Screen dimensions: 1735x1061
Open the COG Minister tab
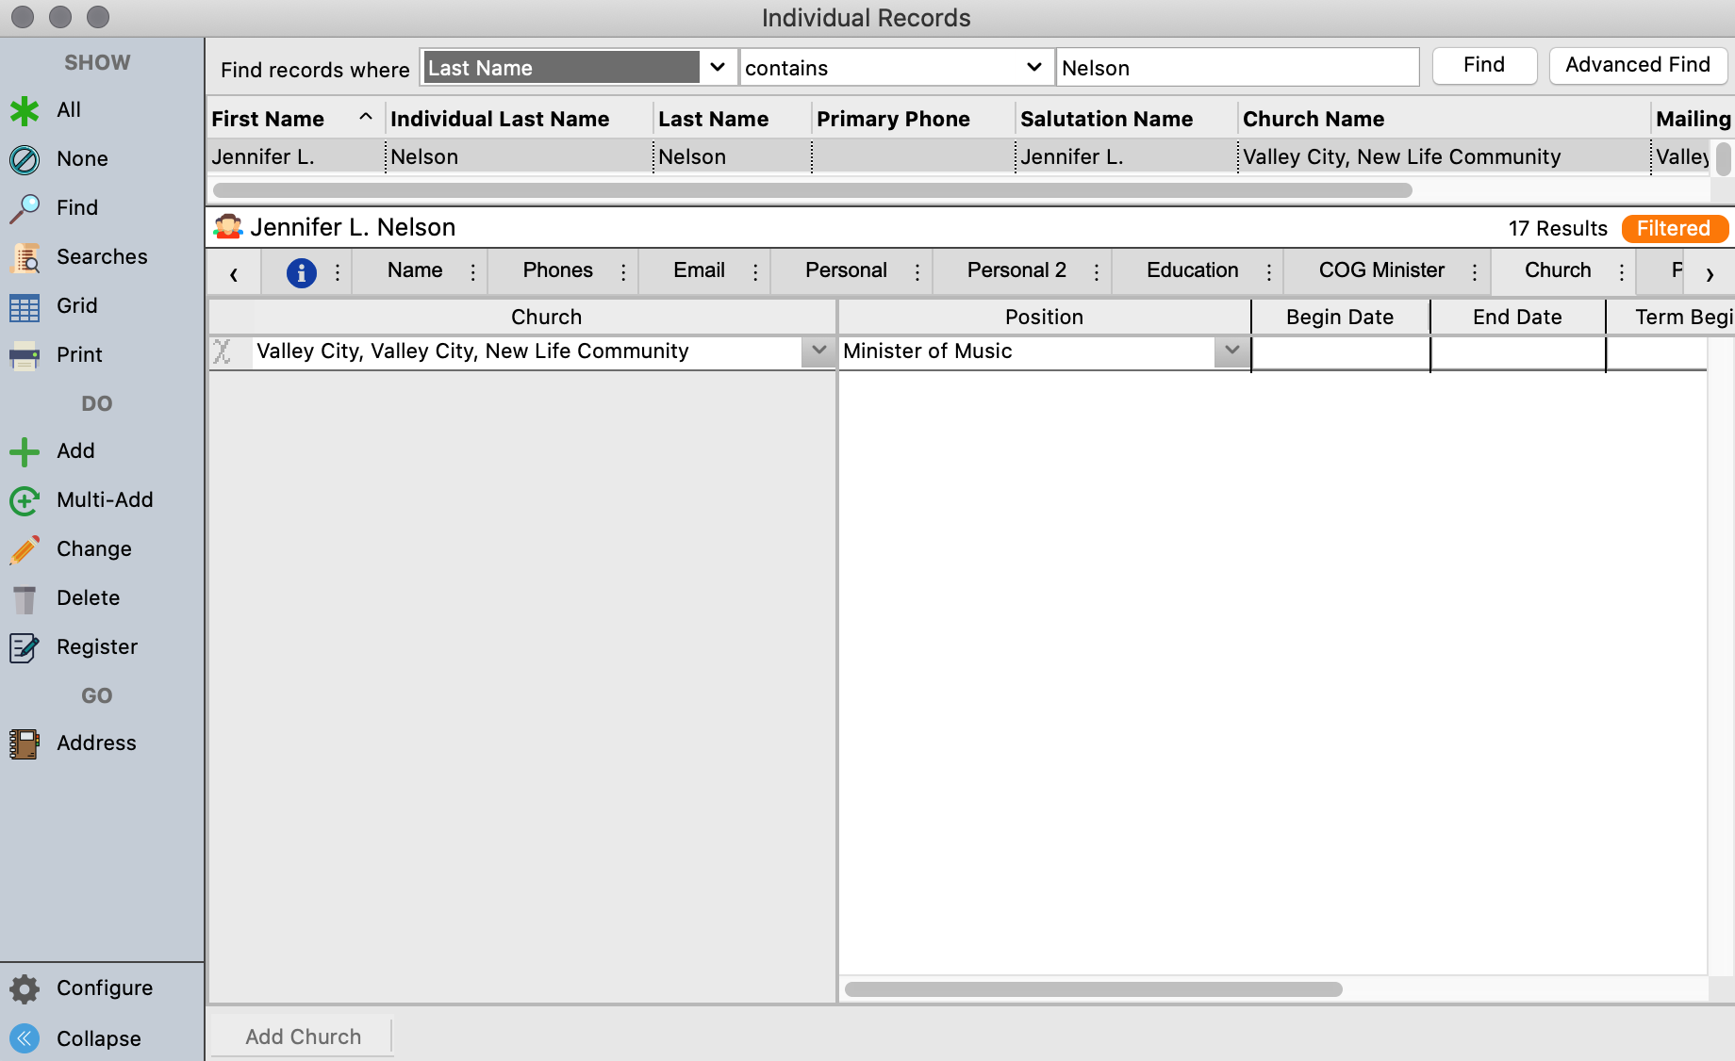(x=1380, y=270)
